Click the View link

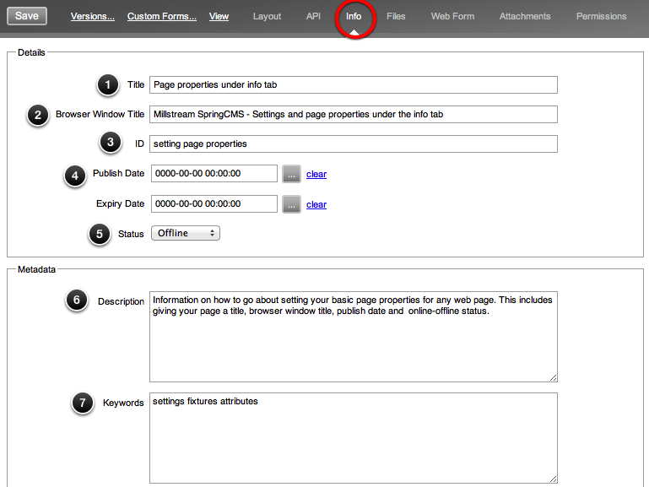[219, 16]
